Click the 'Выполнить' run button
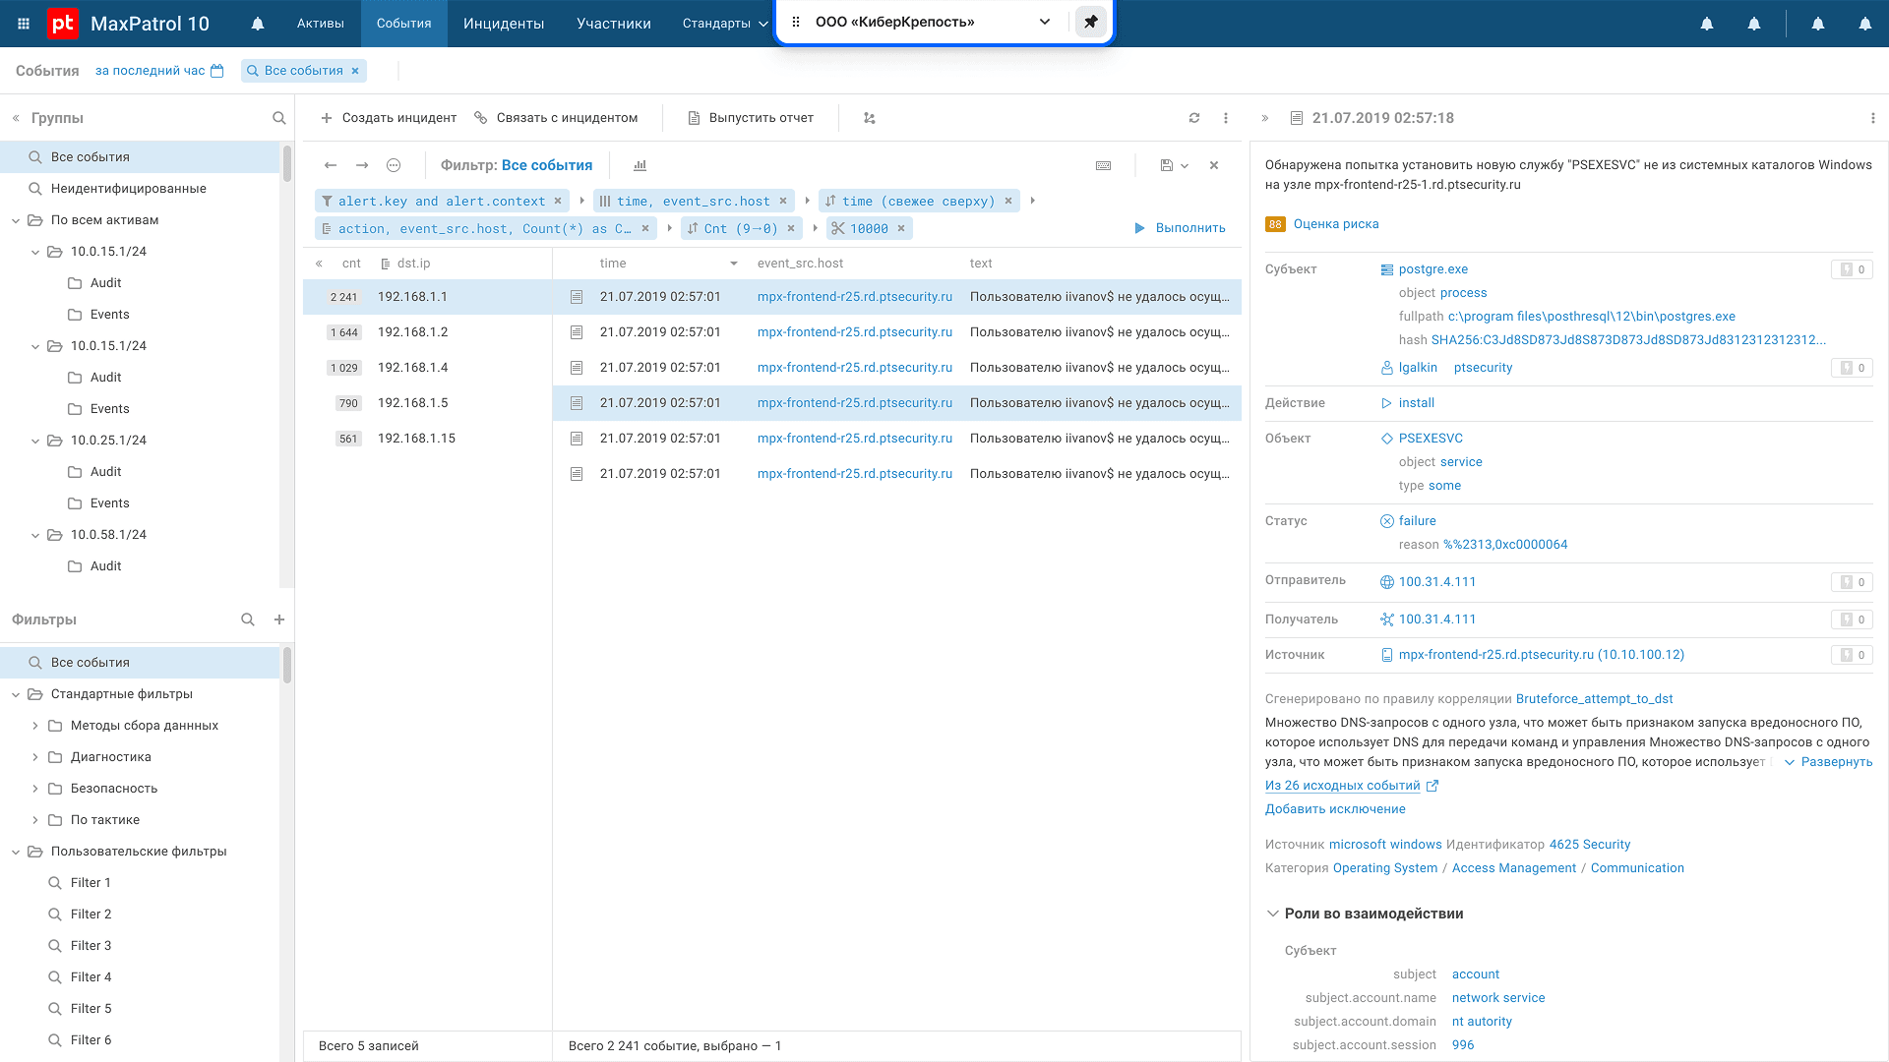This screenshot has width=1889, height=1062. point(1180,228)
